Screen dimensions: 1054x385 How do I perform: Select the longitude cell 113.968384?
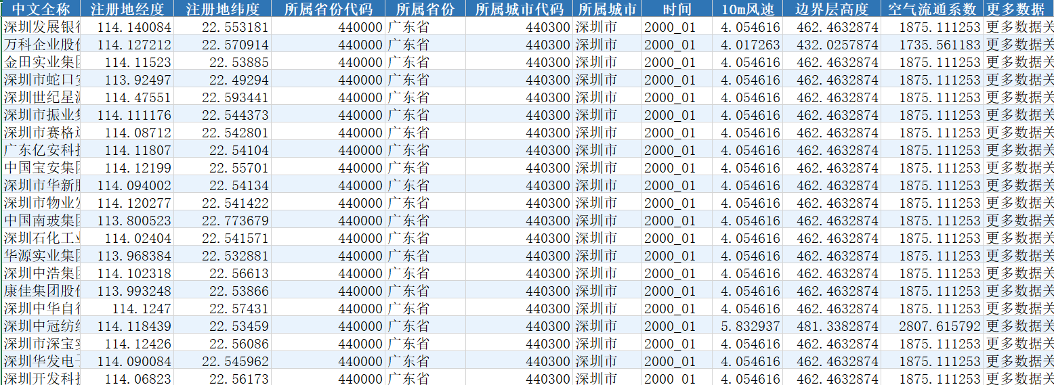[x=127, y=256]
